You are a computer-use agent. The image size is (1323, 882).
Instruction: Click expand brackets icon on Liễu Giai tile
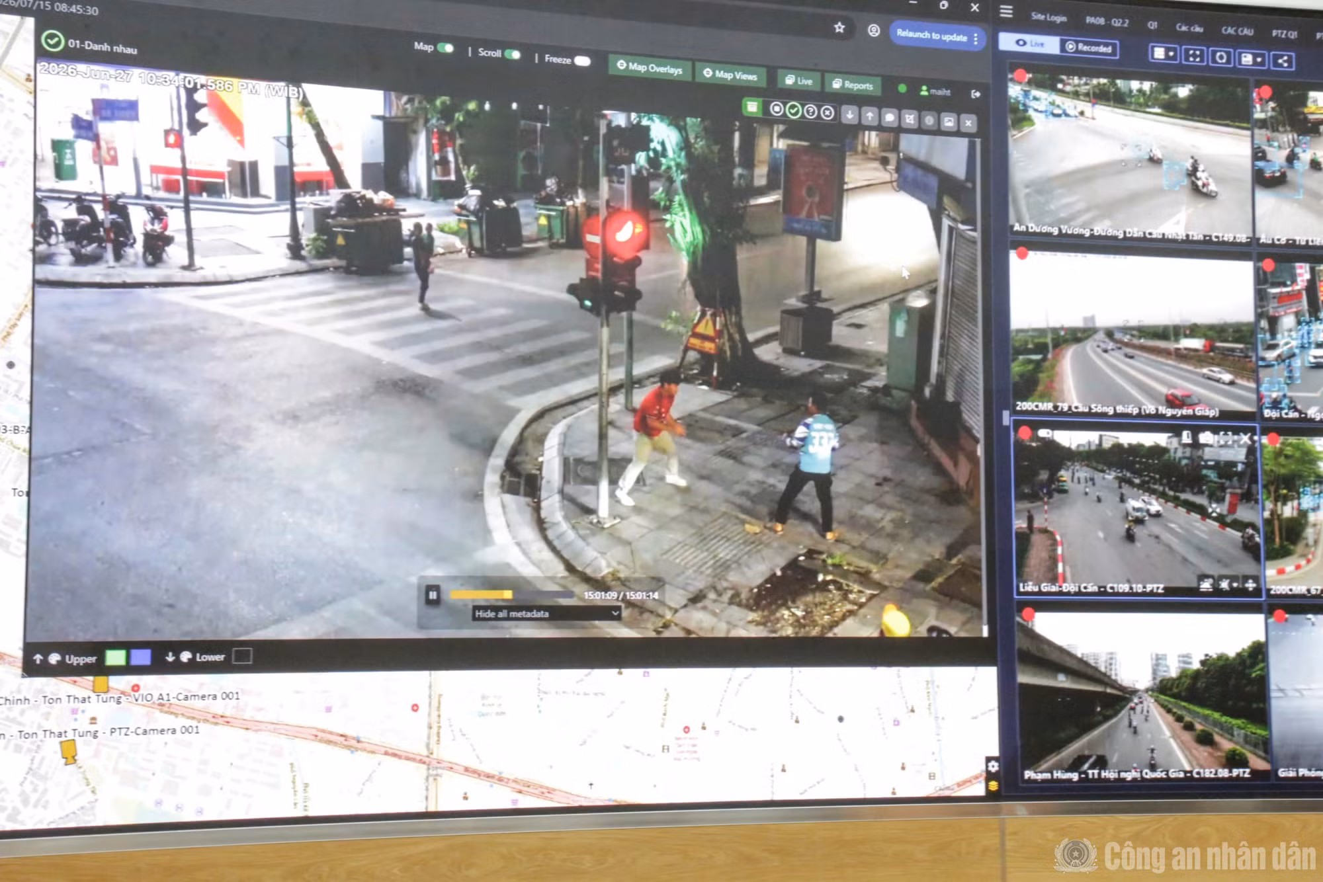(x=1226, y=438)
